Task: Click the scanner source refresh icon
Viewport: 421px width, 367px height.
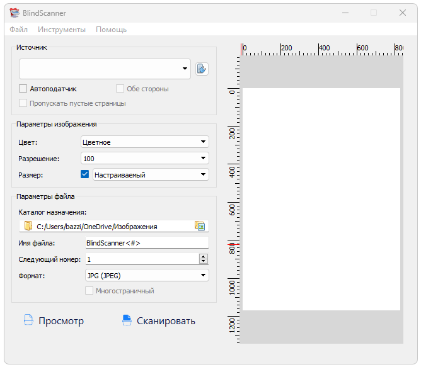Action: pyautogui.click(x=202, y=69)
